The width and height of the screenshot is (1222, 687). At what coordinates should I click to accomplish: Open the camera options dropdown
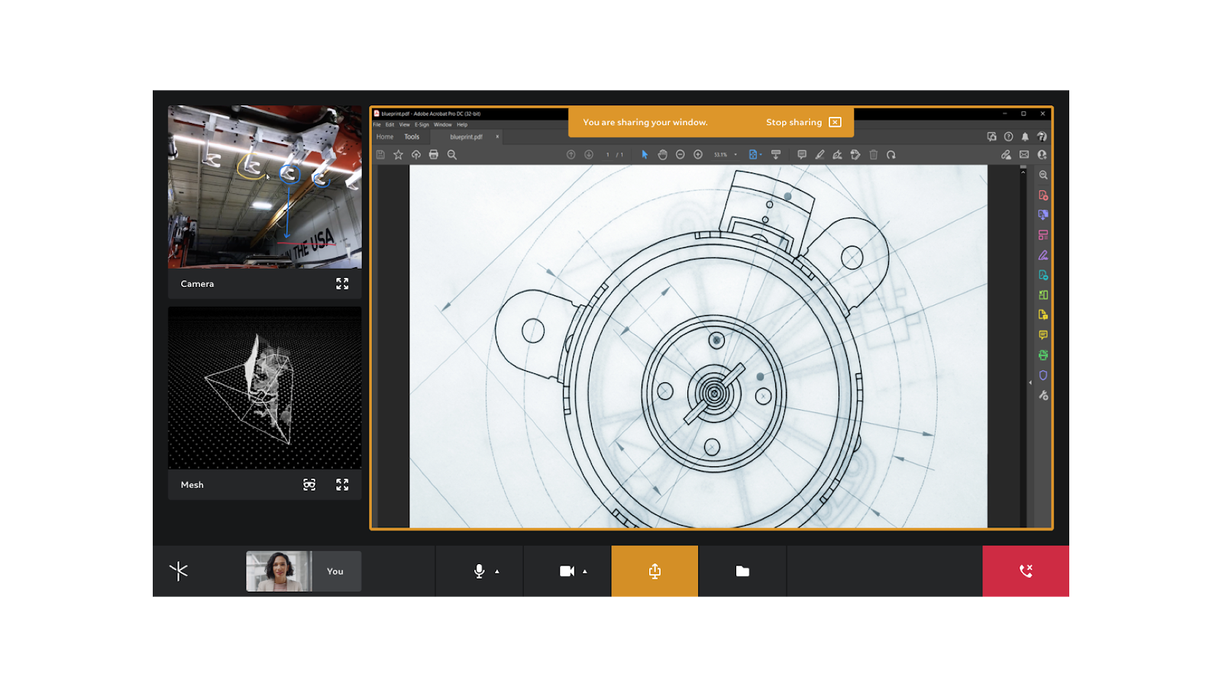point(585,571)
